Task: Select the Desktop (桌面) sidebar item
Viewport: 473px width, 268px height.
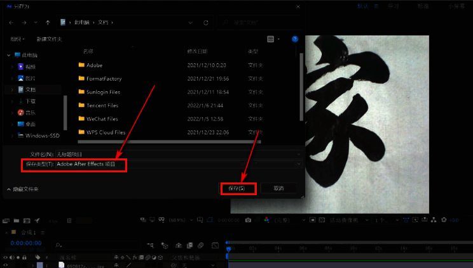Action: tap(30, 124)
